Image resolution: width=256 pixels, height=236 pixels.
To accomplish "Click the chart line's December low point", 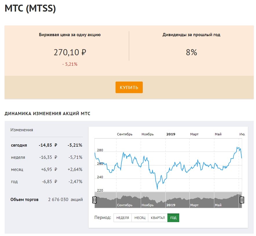I will tap(157, 189).
